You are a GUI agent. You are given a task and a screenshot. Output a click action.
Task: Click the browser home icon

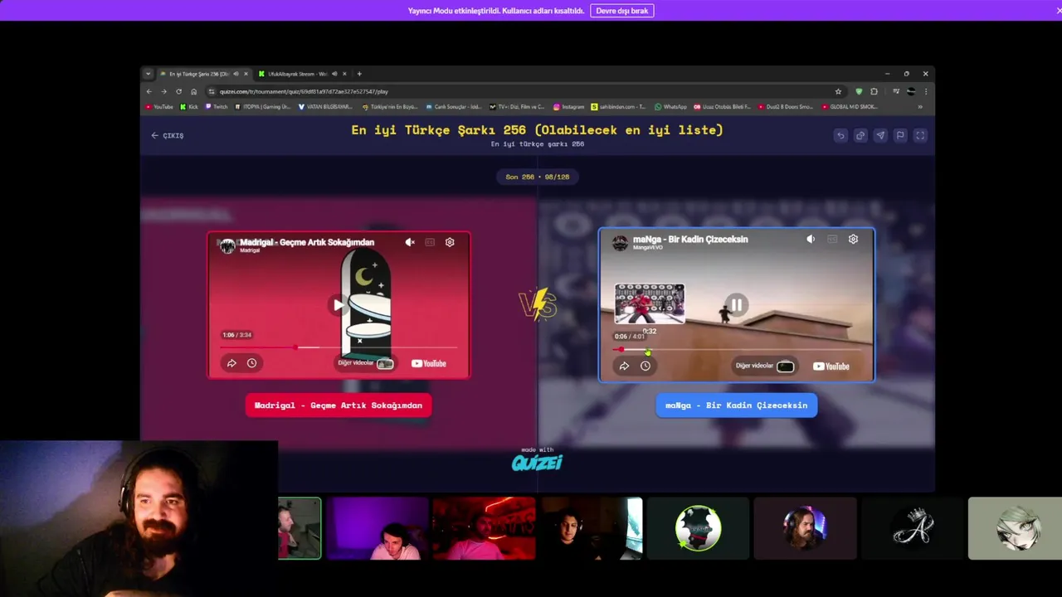pos(193,91)
